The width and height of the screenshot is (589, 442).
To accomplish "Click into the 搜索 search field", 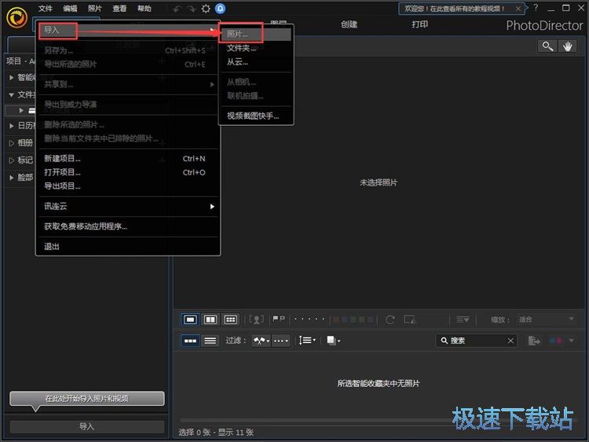I will [x=475, y=341].
